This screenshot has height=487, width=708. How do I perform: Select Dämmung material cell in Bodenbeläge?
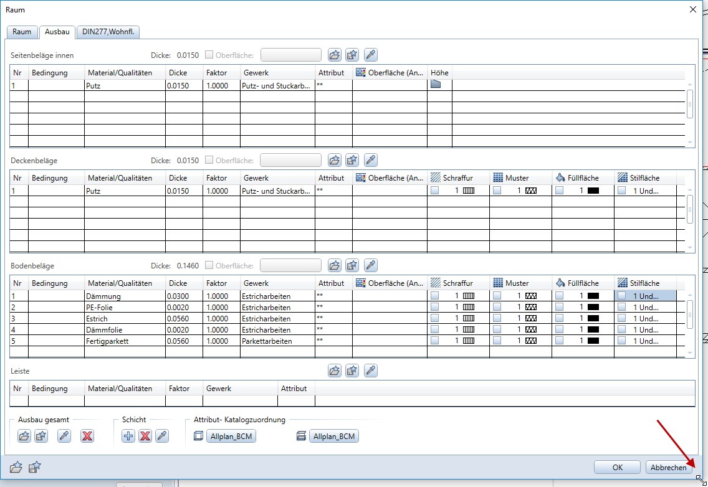click(x=125, y=296)
